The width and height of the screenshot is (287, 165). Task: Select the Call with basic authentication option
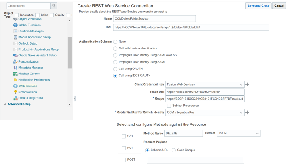pos(115,48)
